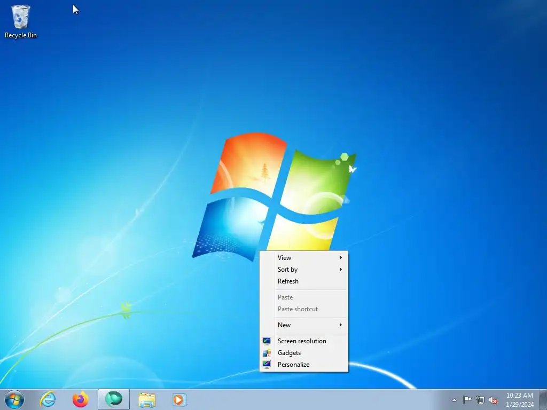Open the New submenu
547x410 pixels.
tap(304, 325)
